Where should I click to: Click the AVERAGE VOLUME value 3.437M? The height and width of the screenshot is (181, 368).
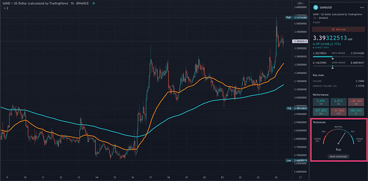point(360,86)
